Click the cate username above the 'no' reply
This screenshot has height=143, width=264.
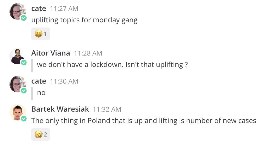pos(39,81)
